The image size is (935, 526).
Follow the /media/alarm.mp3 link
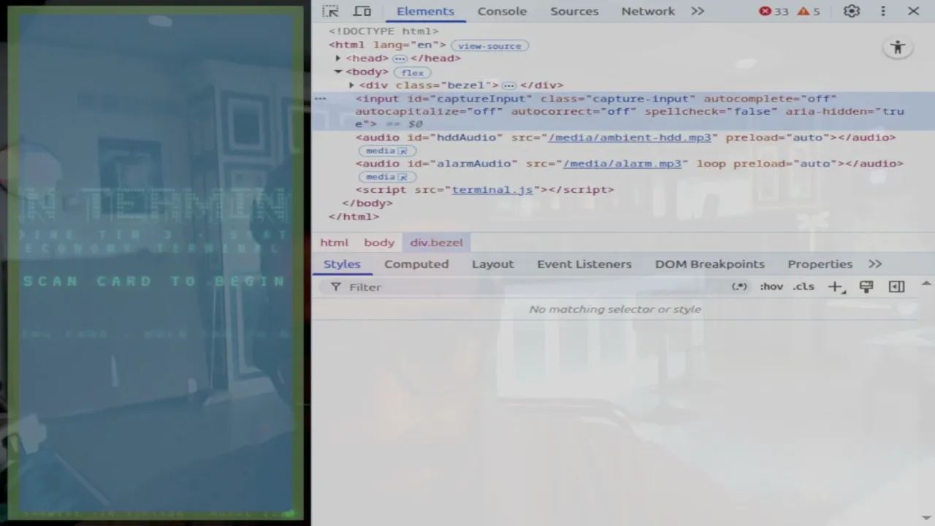622,164
